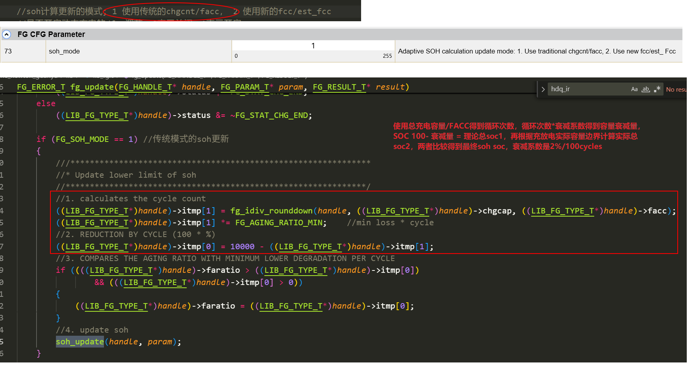
Task: Toggle Match Whole Word in find widget
Action: (x=645, y=89)
